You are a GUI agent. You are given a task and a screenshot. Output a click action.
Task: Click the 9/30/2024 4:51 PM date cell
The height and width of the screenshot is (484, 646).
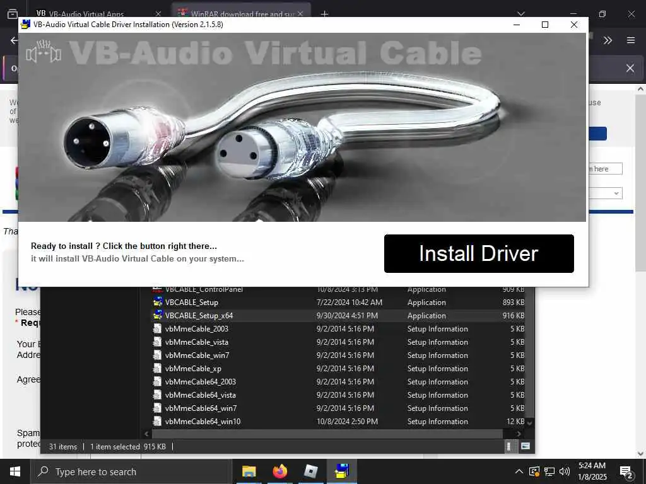click(x=347, y=316)
